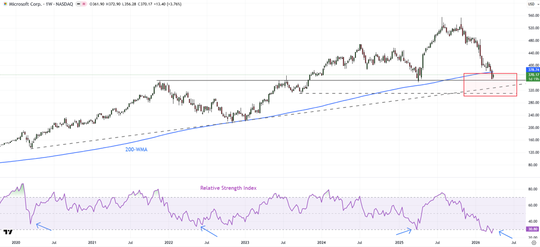Click the 120.00 price axis label

tap(533, 152)
